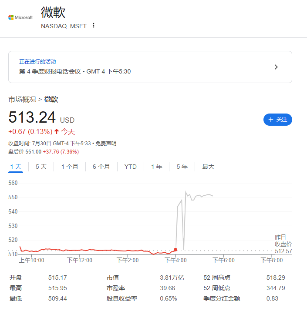Click the NASDAQ: MSFT ticker text
Viewport: 307px width, 311px height.
[64, 26]
